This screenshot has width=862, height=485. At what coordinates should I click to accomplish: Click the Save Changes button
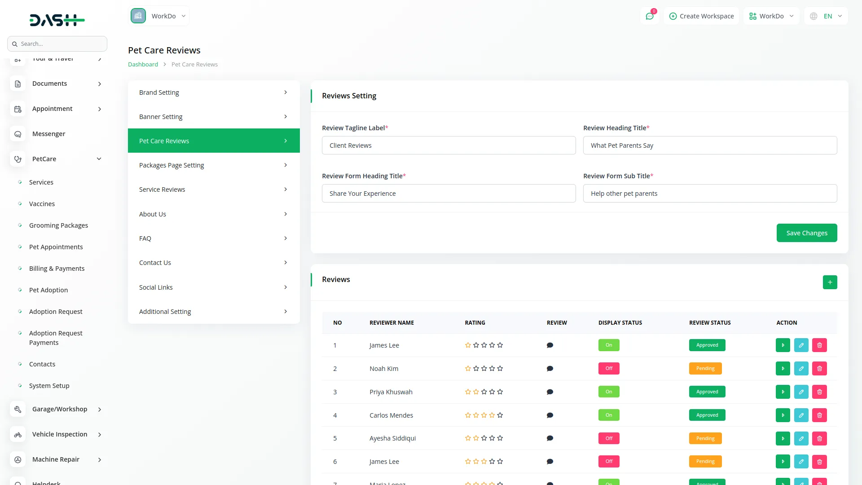pos(806,233)
